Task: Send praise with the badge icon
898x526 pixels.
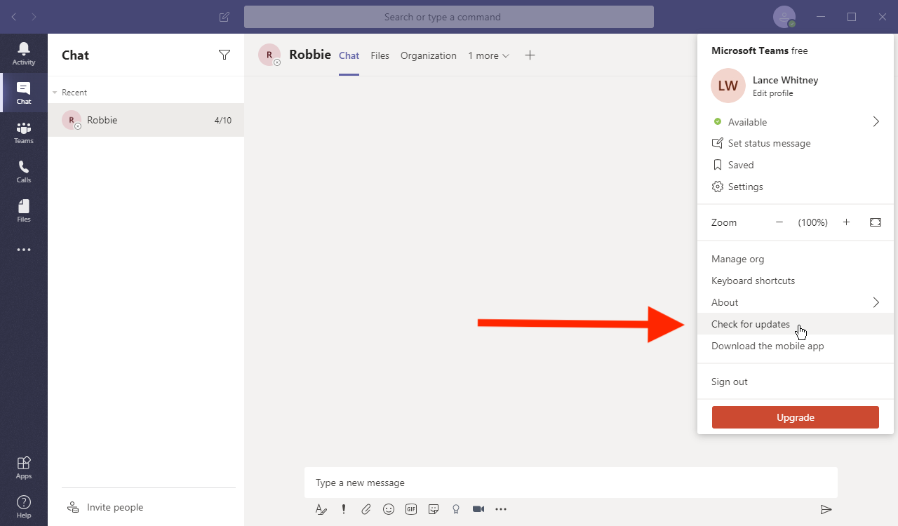Action: [x=456, y=509]
